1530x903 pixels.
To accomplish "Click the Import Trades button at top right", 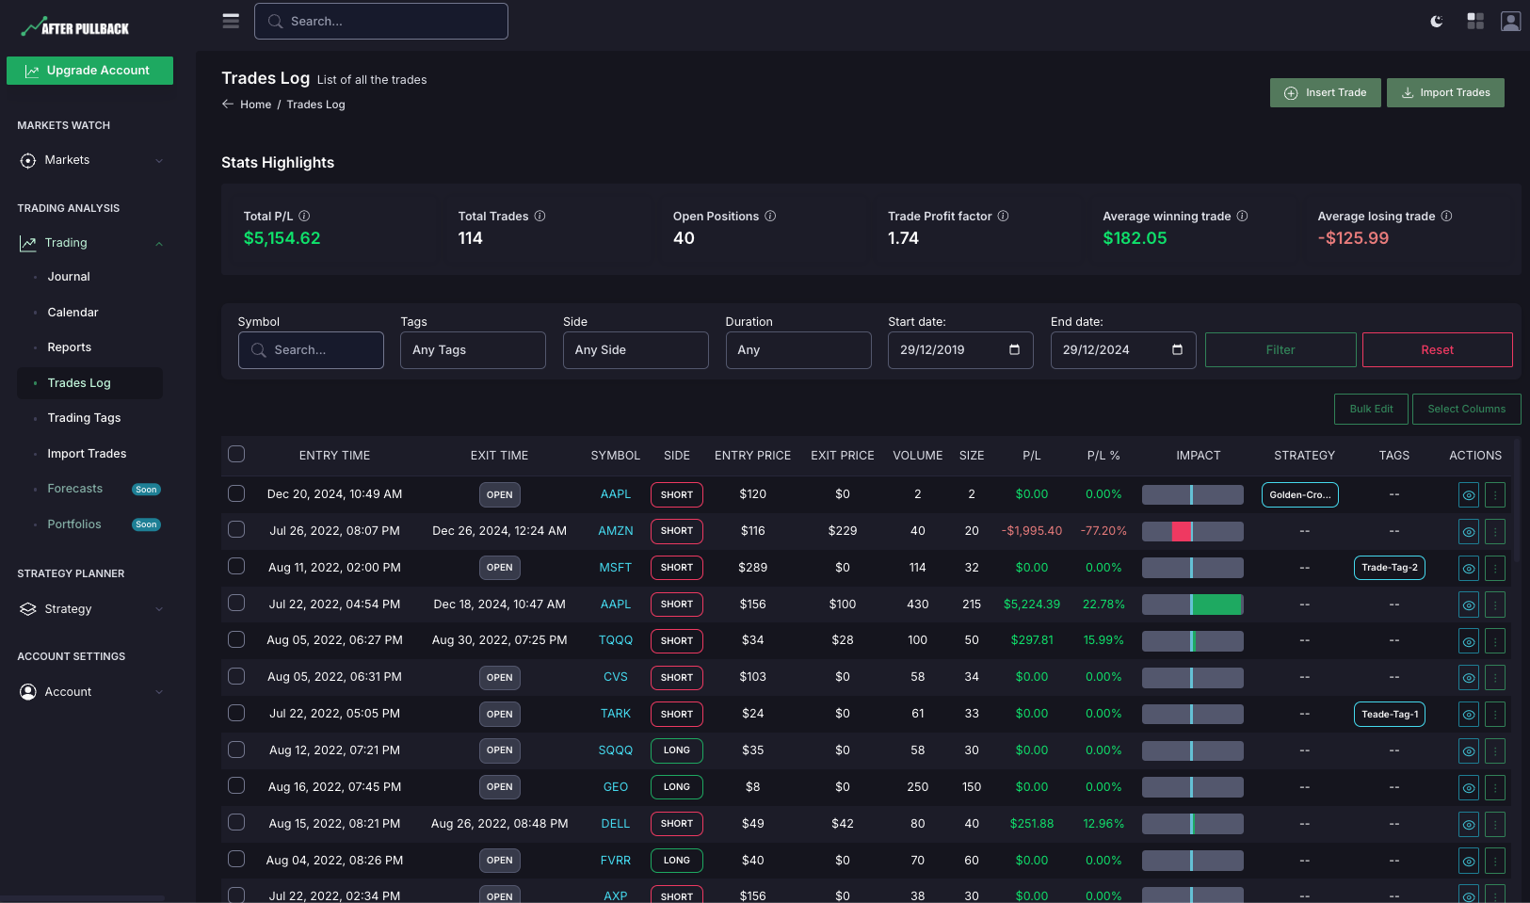I will (x=1445, y=92).
